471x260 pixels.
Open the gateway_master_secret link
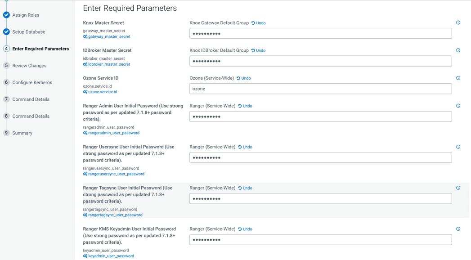(x=109, y=36)
